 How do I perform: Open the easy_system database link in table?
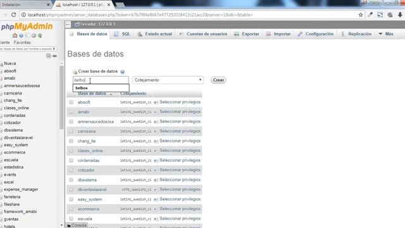click(x=90, y=199)
